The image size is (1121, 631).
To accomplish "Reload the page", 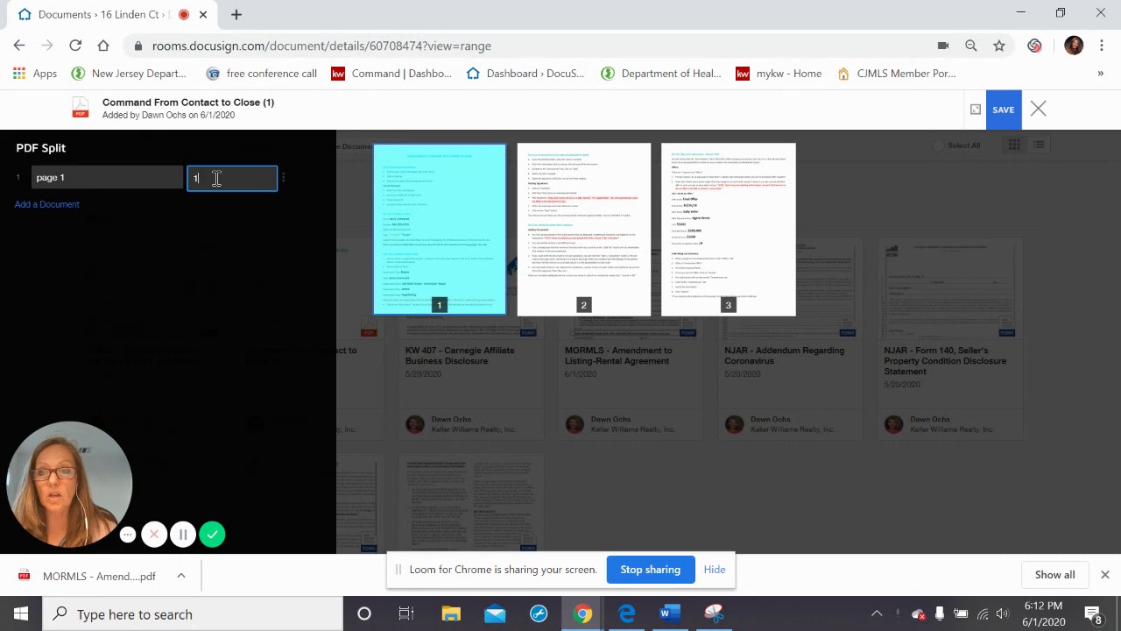I will 75,46.
